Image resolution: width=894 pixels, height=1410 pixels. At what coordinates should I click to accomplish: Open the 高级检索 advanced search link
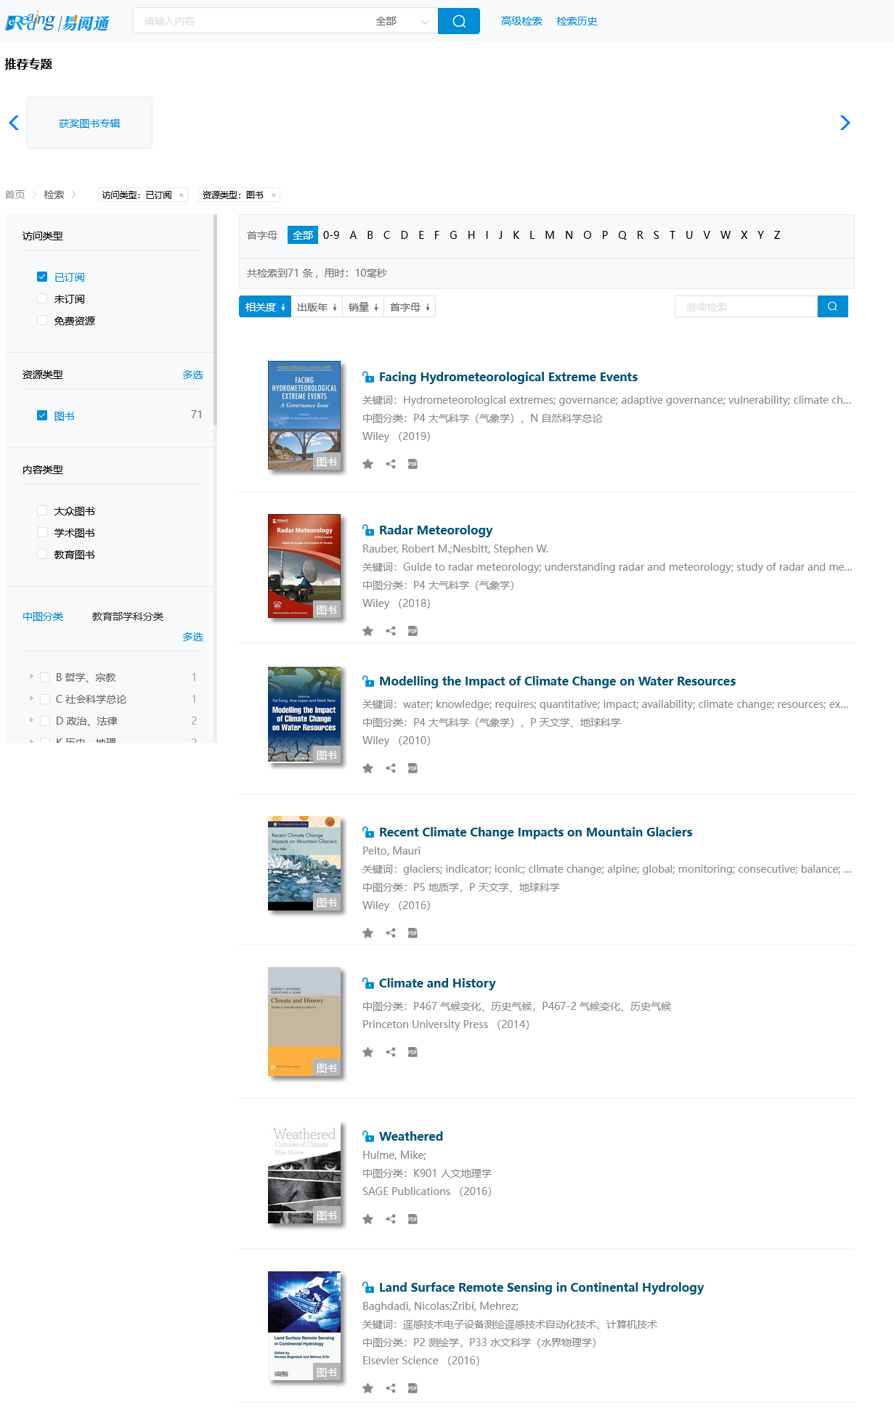coord(521,21)
